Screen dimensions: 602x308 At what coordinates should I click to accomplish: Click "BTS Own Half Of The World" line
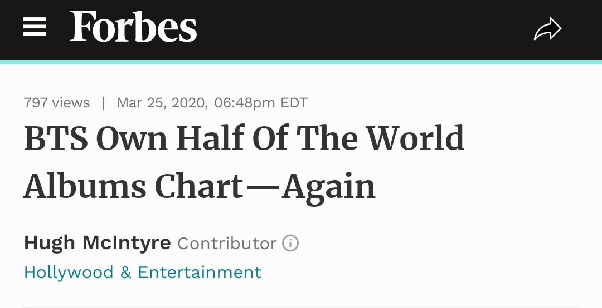pyautogui.click(x=244, y=138)
